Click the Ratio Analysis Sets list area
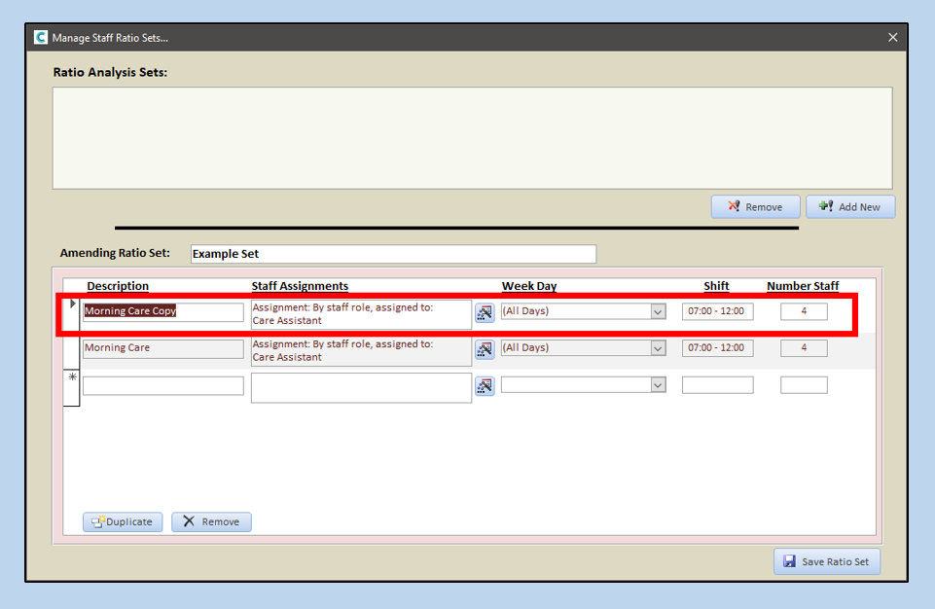 click(x=472, y=138)
